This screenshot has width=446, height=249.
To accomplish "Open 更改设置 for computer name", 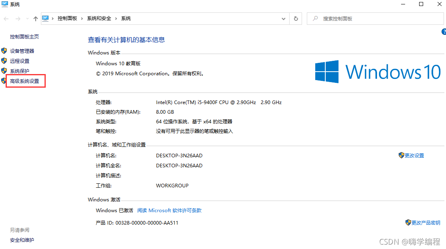I will (414, 156).
